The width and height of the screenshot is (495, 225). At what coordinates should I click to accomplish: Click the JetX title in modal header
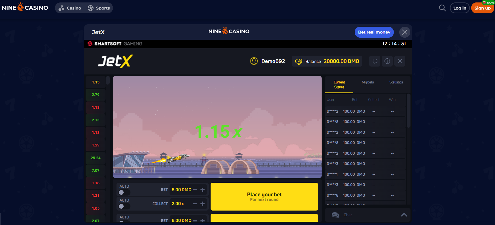pyautogui.click(x=98, y=32)
